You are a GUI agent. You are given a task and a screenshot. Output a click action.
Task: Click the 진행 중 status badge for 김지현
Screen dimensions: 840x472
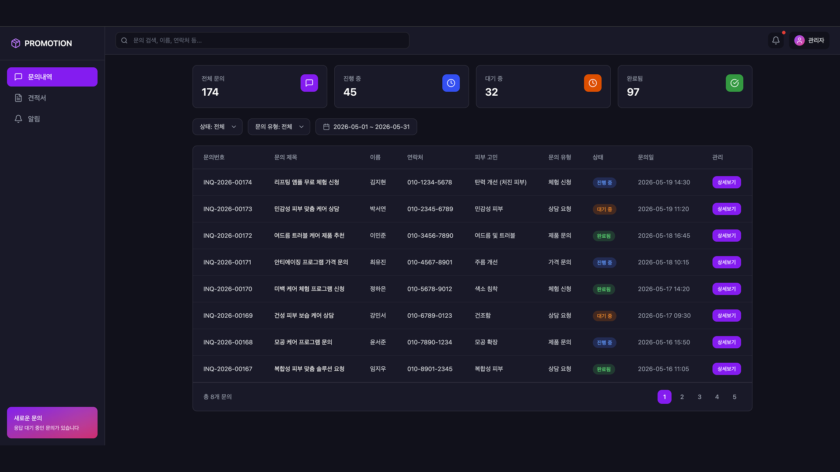pyautogui.click(x=605, y=183)
